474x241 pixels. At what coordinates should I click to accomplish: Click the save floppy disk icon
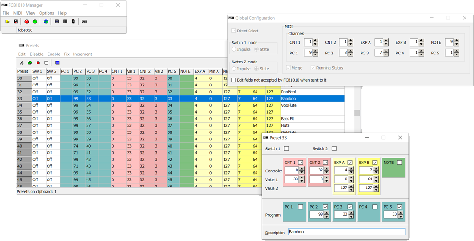point(16,22)
